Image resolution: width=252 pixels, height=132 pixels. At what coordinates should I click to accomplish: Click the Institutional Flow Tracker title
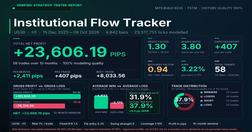click(92, 22)
